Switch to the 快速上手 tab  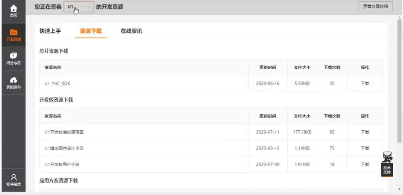[x=50, y=31]
